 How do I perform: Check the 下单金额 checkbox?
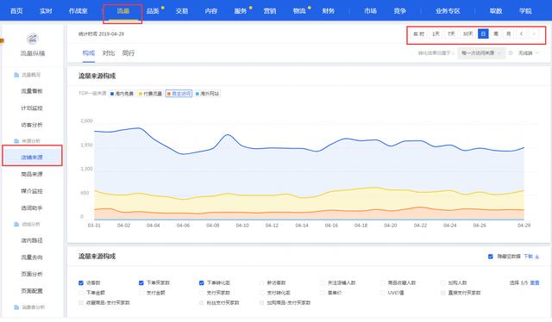81,293
